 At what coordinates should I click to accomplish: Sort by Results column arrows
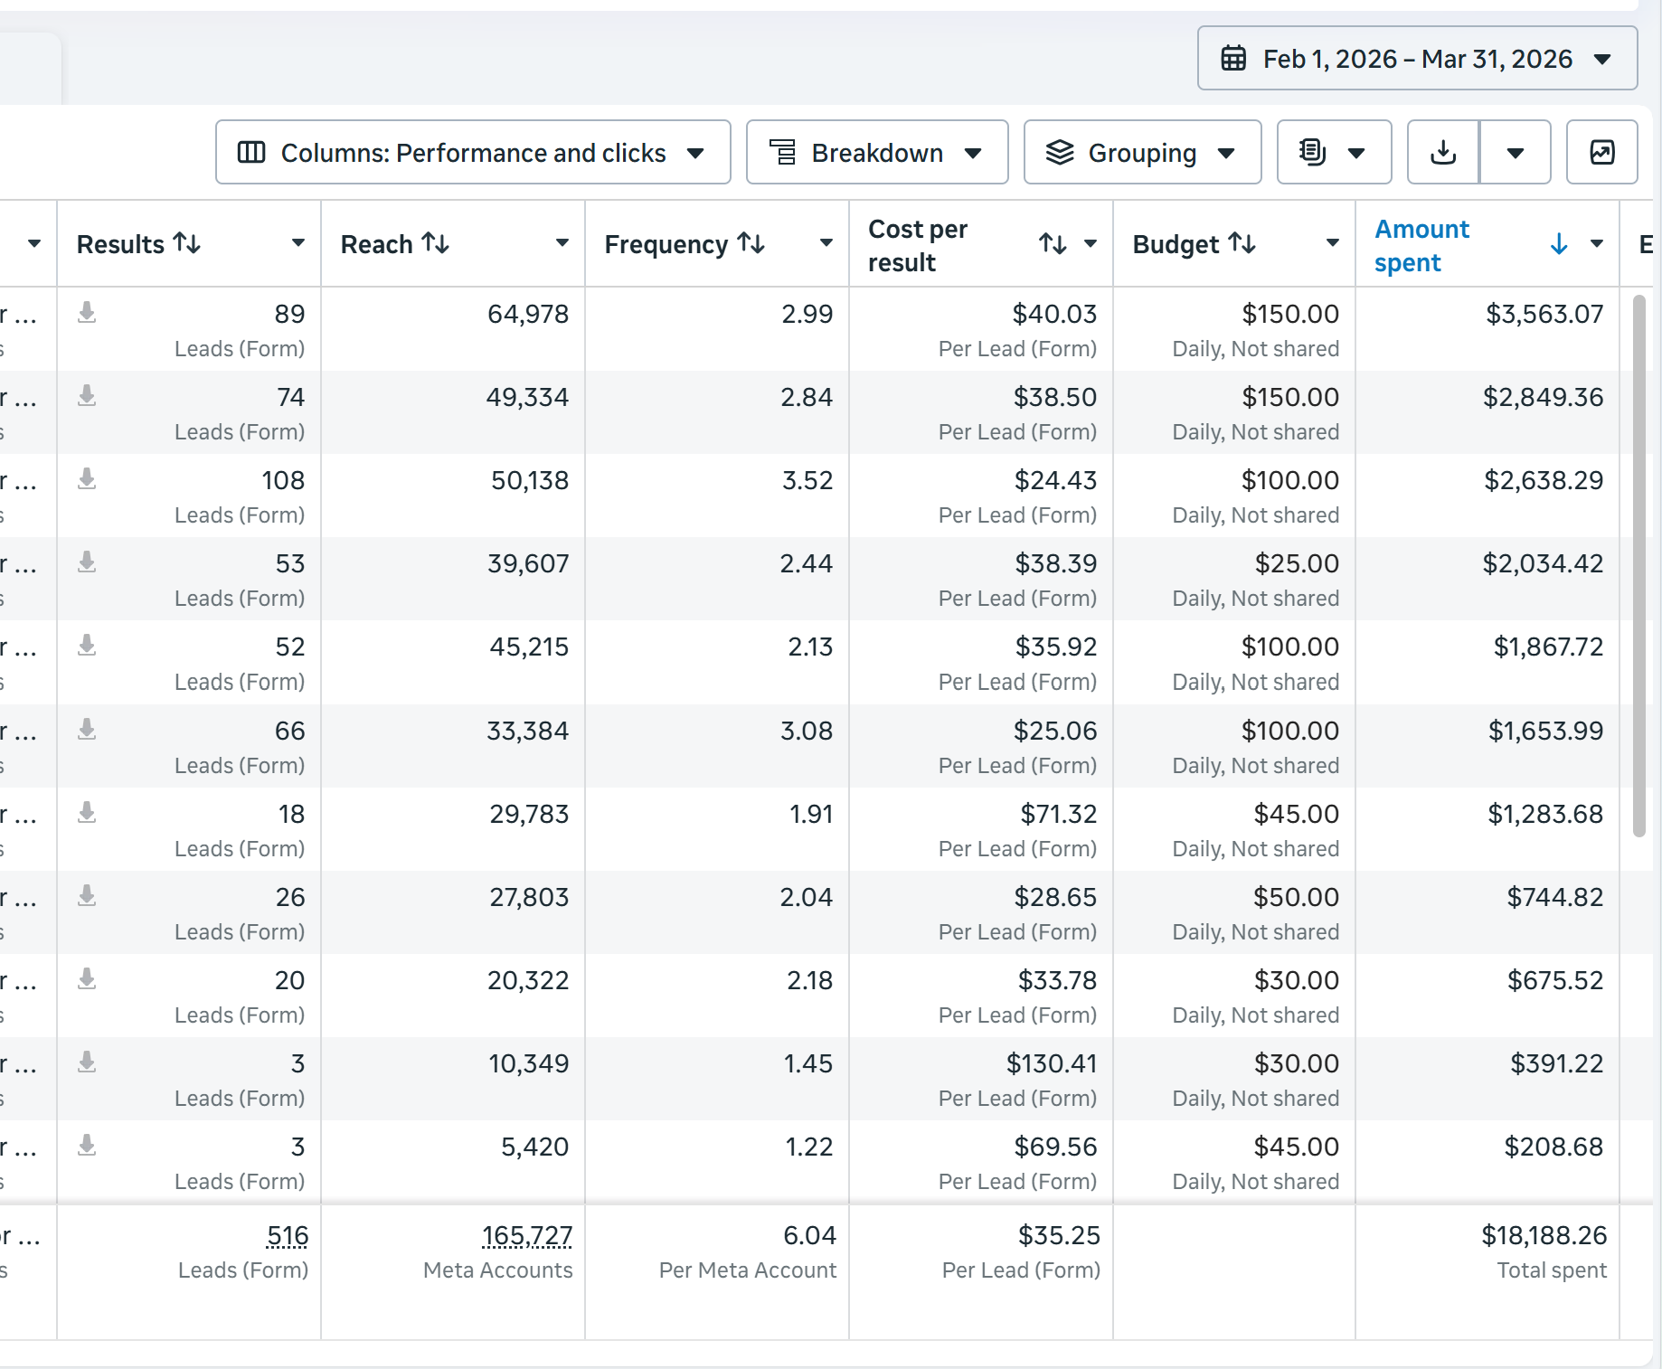(x=187, y=243)
